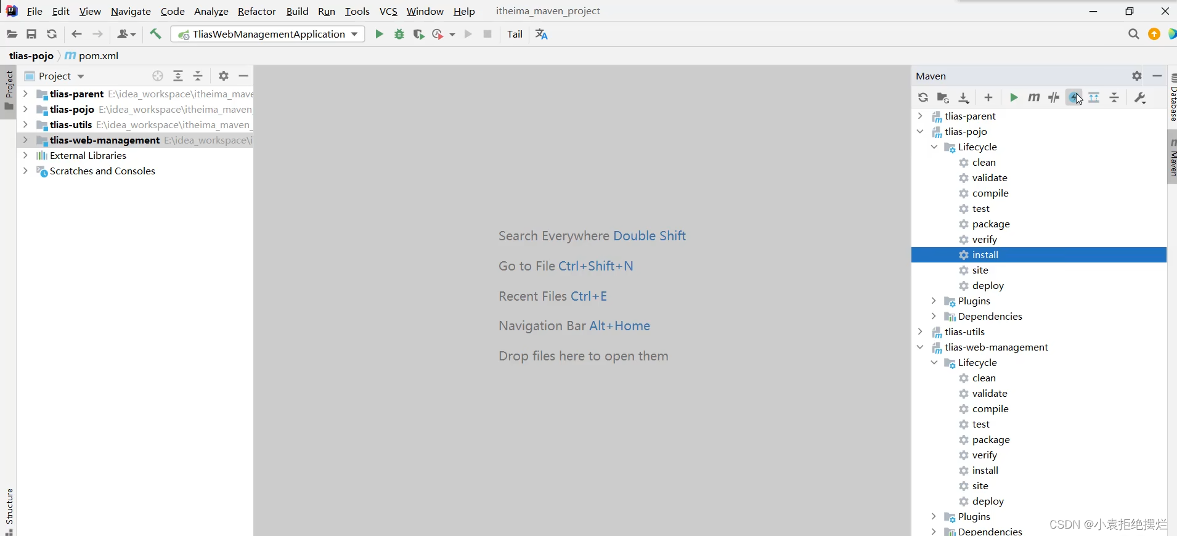
Task: Collapse all in Project panel
Action: click(x=198, y=76)
